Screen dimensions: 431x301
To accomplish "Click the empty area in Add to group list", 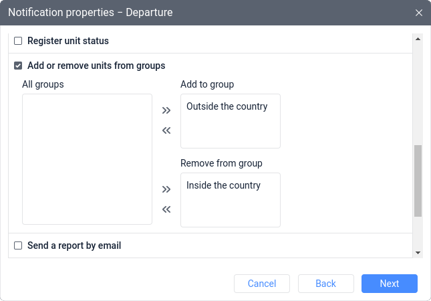I will tap(231, 130).
